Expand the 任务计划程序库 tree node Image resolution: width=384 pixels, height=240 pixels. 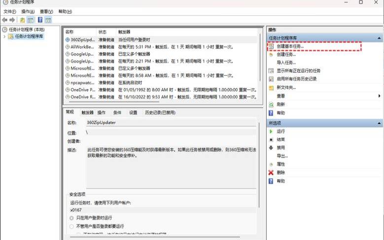(4, 37)
